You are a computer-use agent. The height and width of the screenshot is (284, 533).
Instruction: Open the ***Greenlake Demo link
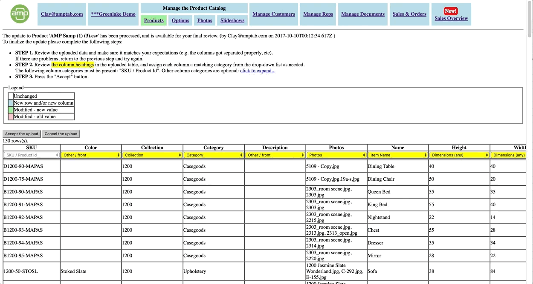click(113, 14)
